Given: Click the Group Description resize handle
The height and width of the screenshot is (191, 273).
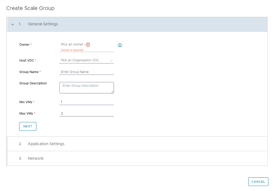Looking at the screenshot, I should tap(112, 92).
